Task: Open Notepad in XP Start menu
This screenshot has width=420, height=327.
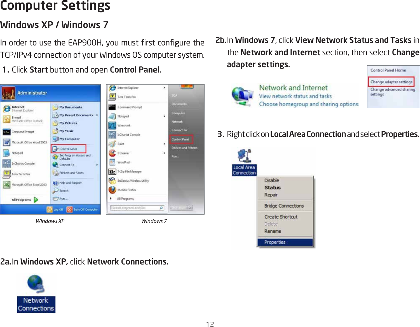Action: click(x=13, y=153)
